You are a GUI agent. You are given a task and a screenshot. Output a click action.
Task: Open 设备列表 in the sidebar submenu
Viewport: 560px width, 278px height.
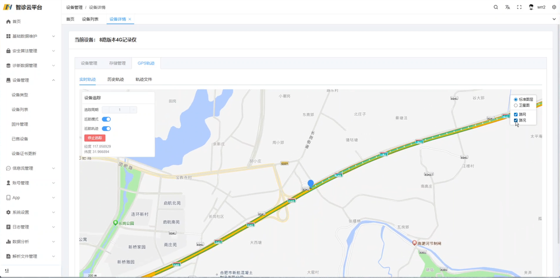coord(20,109)
